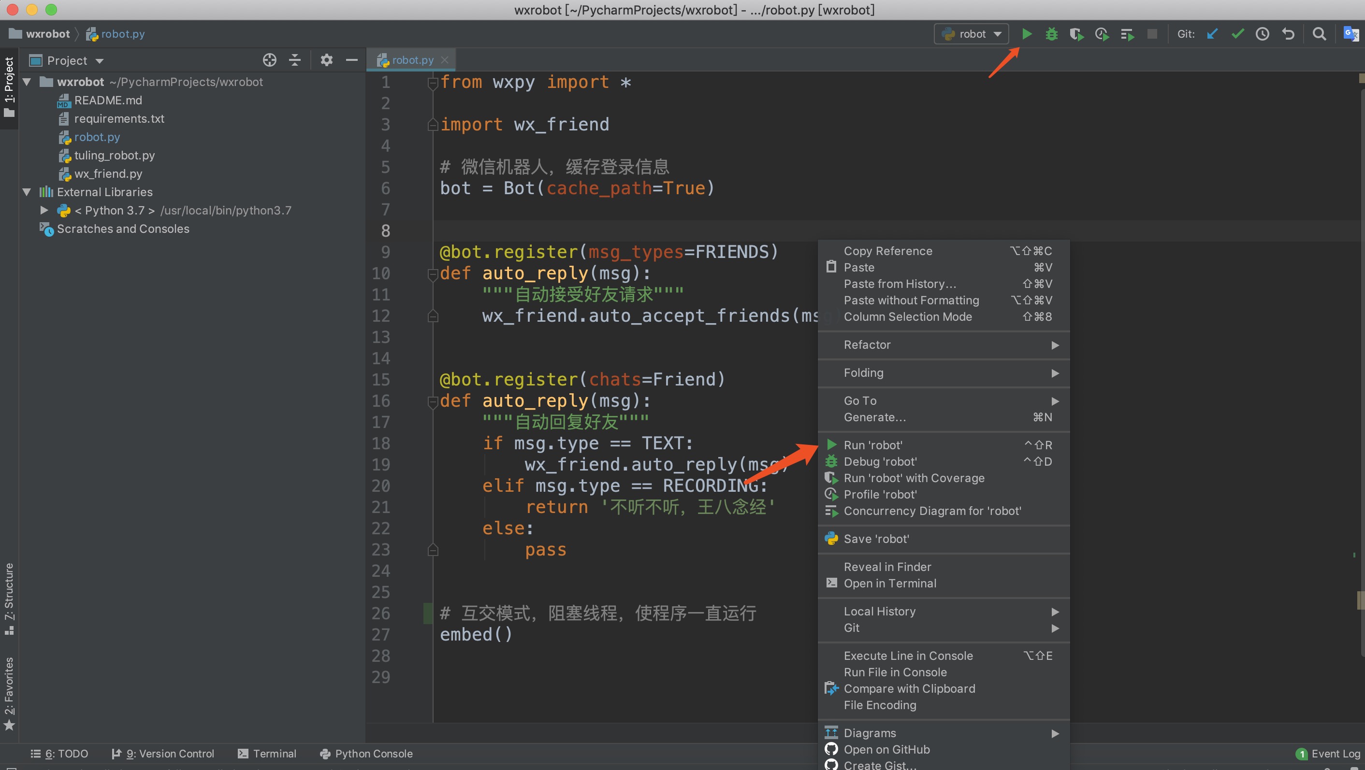This screenshot has height=770, width=1365.
Task: Click Open in Terminal context menu item
Action: click(890, 583)
